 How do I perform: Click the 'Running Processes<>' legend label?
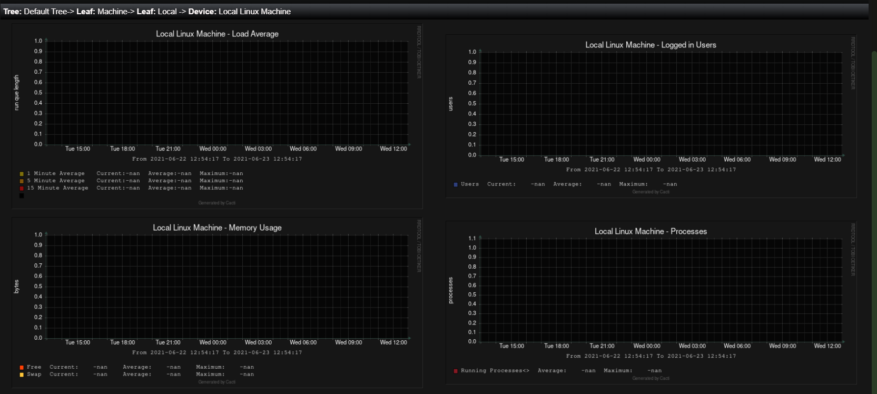tap(495, 371)
